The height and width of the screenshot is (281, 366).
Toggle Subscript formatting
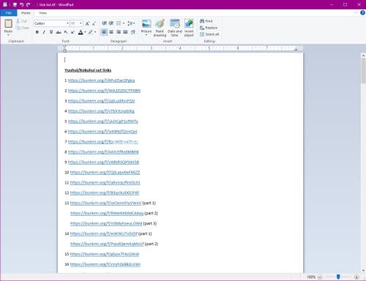[66, 32]
